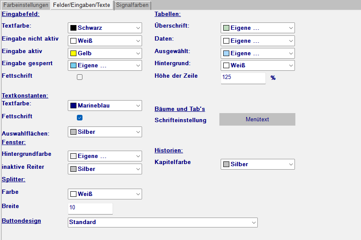Viewport: 361px width, 240px height.
Task: Uncheck Fettschrift checkbox under Textkonstanten
Action: (x=79, y=117)
